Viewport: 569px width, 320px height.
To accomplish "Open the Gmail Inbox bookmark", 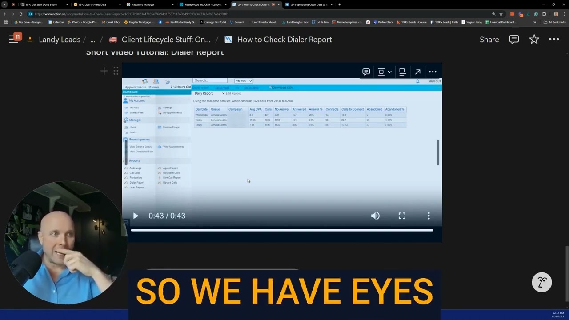I will [x=111, y=22].
